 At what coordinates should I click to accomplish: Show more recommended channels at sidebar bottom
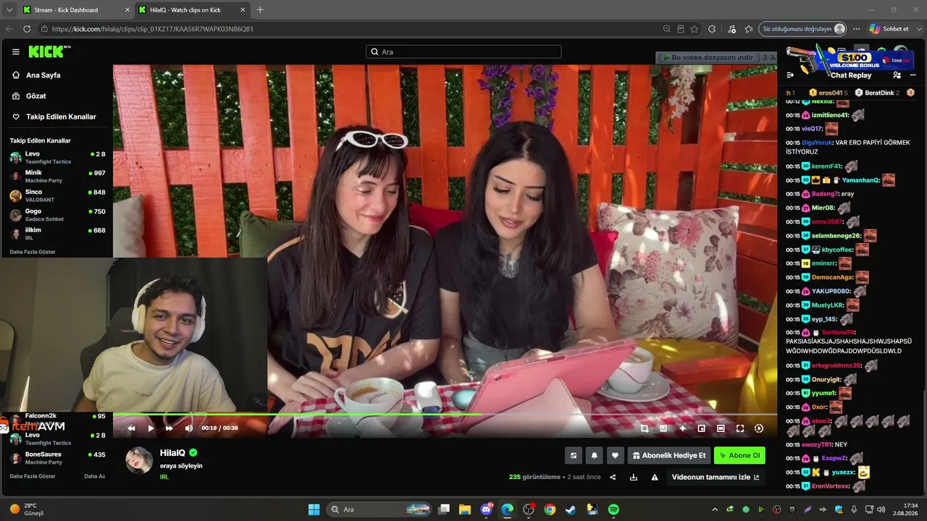(33, 476)
